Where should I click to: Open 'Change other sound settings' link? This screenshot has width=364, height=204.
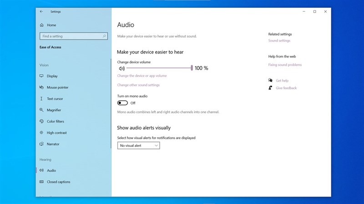point(138,85)
